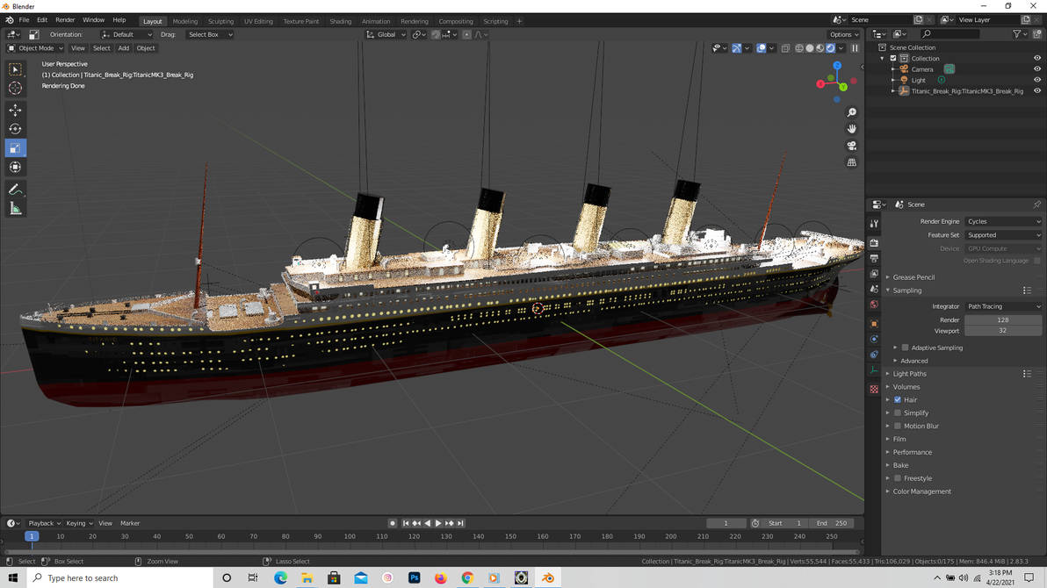
Task: Enable the Simplify checkbox
Action: (x=898, y=413)
